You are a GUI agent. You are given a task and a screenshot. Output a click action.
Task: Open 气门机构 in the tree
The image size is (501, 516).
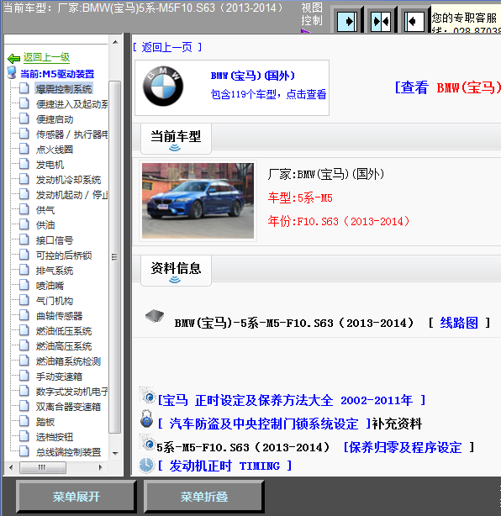(55, 301)
